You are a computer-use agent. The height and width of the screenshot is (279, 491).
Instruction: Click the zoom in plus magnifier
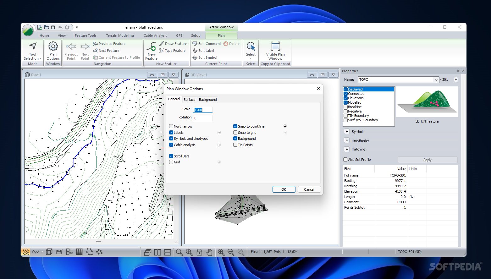click(x=221, y=252)
